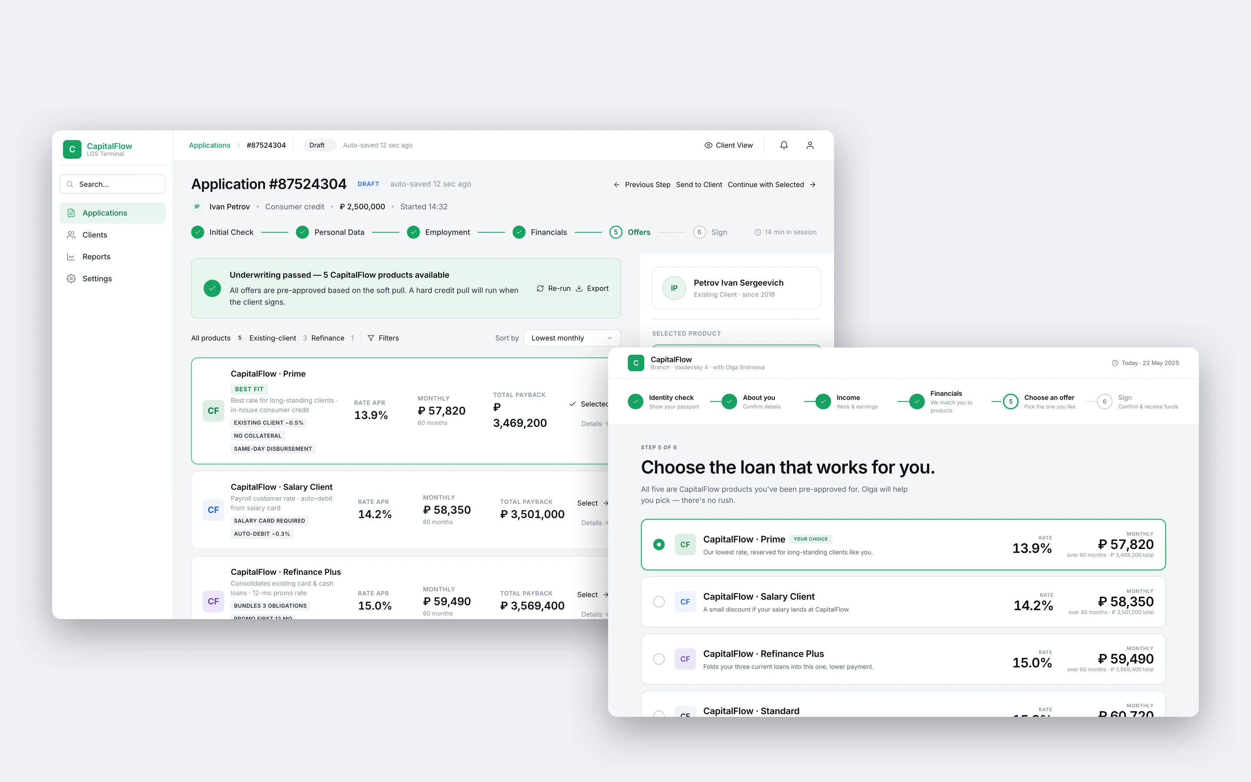Open Applications in the sidebar
1251x782 pixels.
(113, 213)
